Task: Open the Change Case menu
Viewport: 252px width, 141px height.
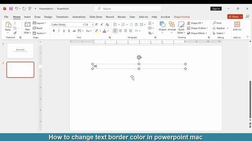Action: [x=89, y=31]
